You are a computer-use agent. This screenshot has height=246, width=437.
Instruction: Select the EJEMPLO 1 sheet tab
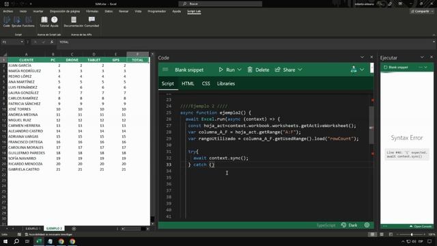[33, 228]
